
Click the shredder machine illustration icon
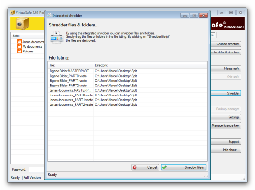[x=57, y=37]
